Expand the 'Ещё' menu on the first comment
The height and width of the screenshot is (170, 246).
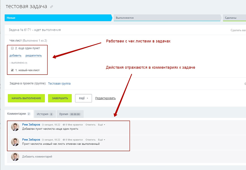(x=101, y=125)
